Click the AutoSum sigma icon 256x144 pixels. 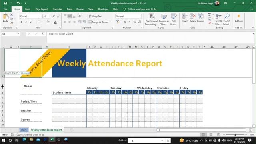coord(210,15)
